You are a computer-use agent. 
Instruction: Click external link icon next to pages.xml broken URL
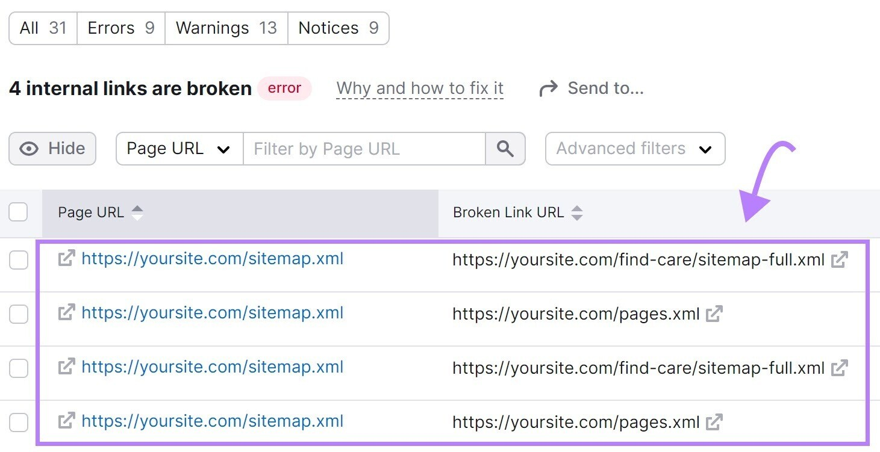(x=714, y=314)
